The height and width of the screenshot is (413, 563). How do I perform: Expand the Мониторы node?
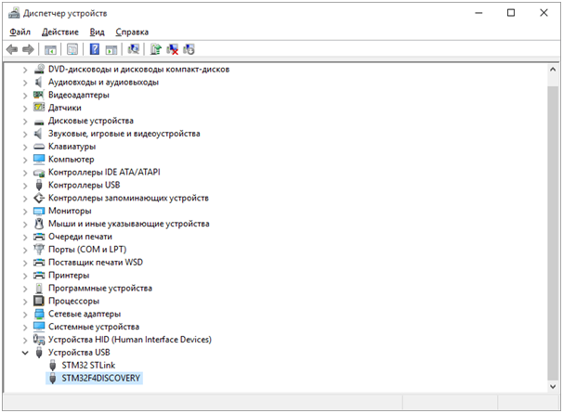coord(25,211)
